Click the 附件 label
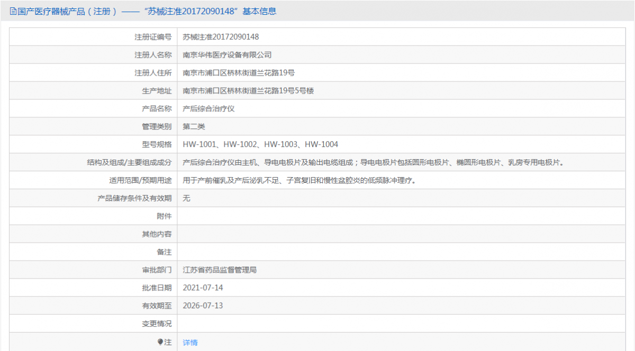This screenshot has width=635, height=351. [164, 216]
